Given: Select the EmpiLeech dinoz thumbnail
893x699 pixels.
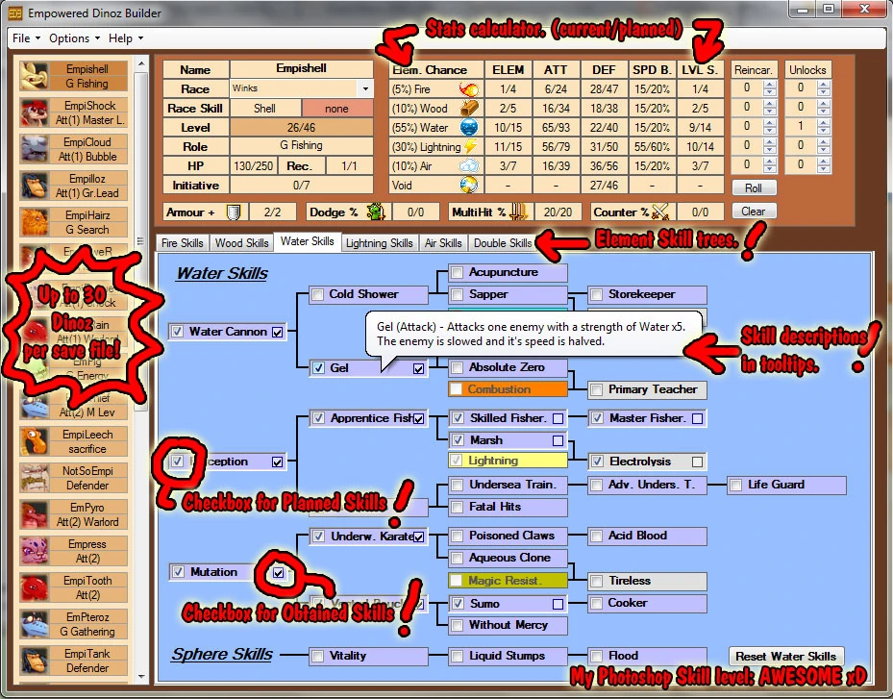Looking at the screenshot, I should [x=34, y=441].
